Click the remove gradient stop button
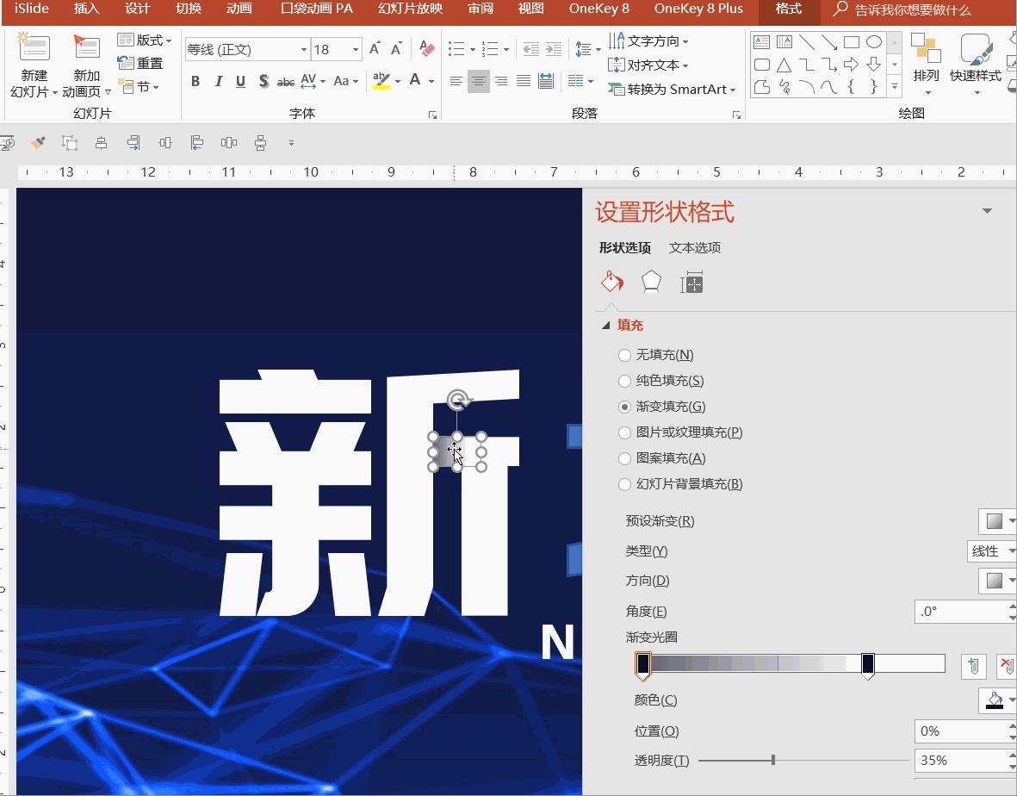This screenshot has width=1017, height=796. point(1008,665)
